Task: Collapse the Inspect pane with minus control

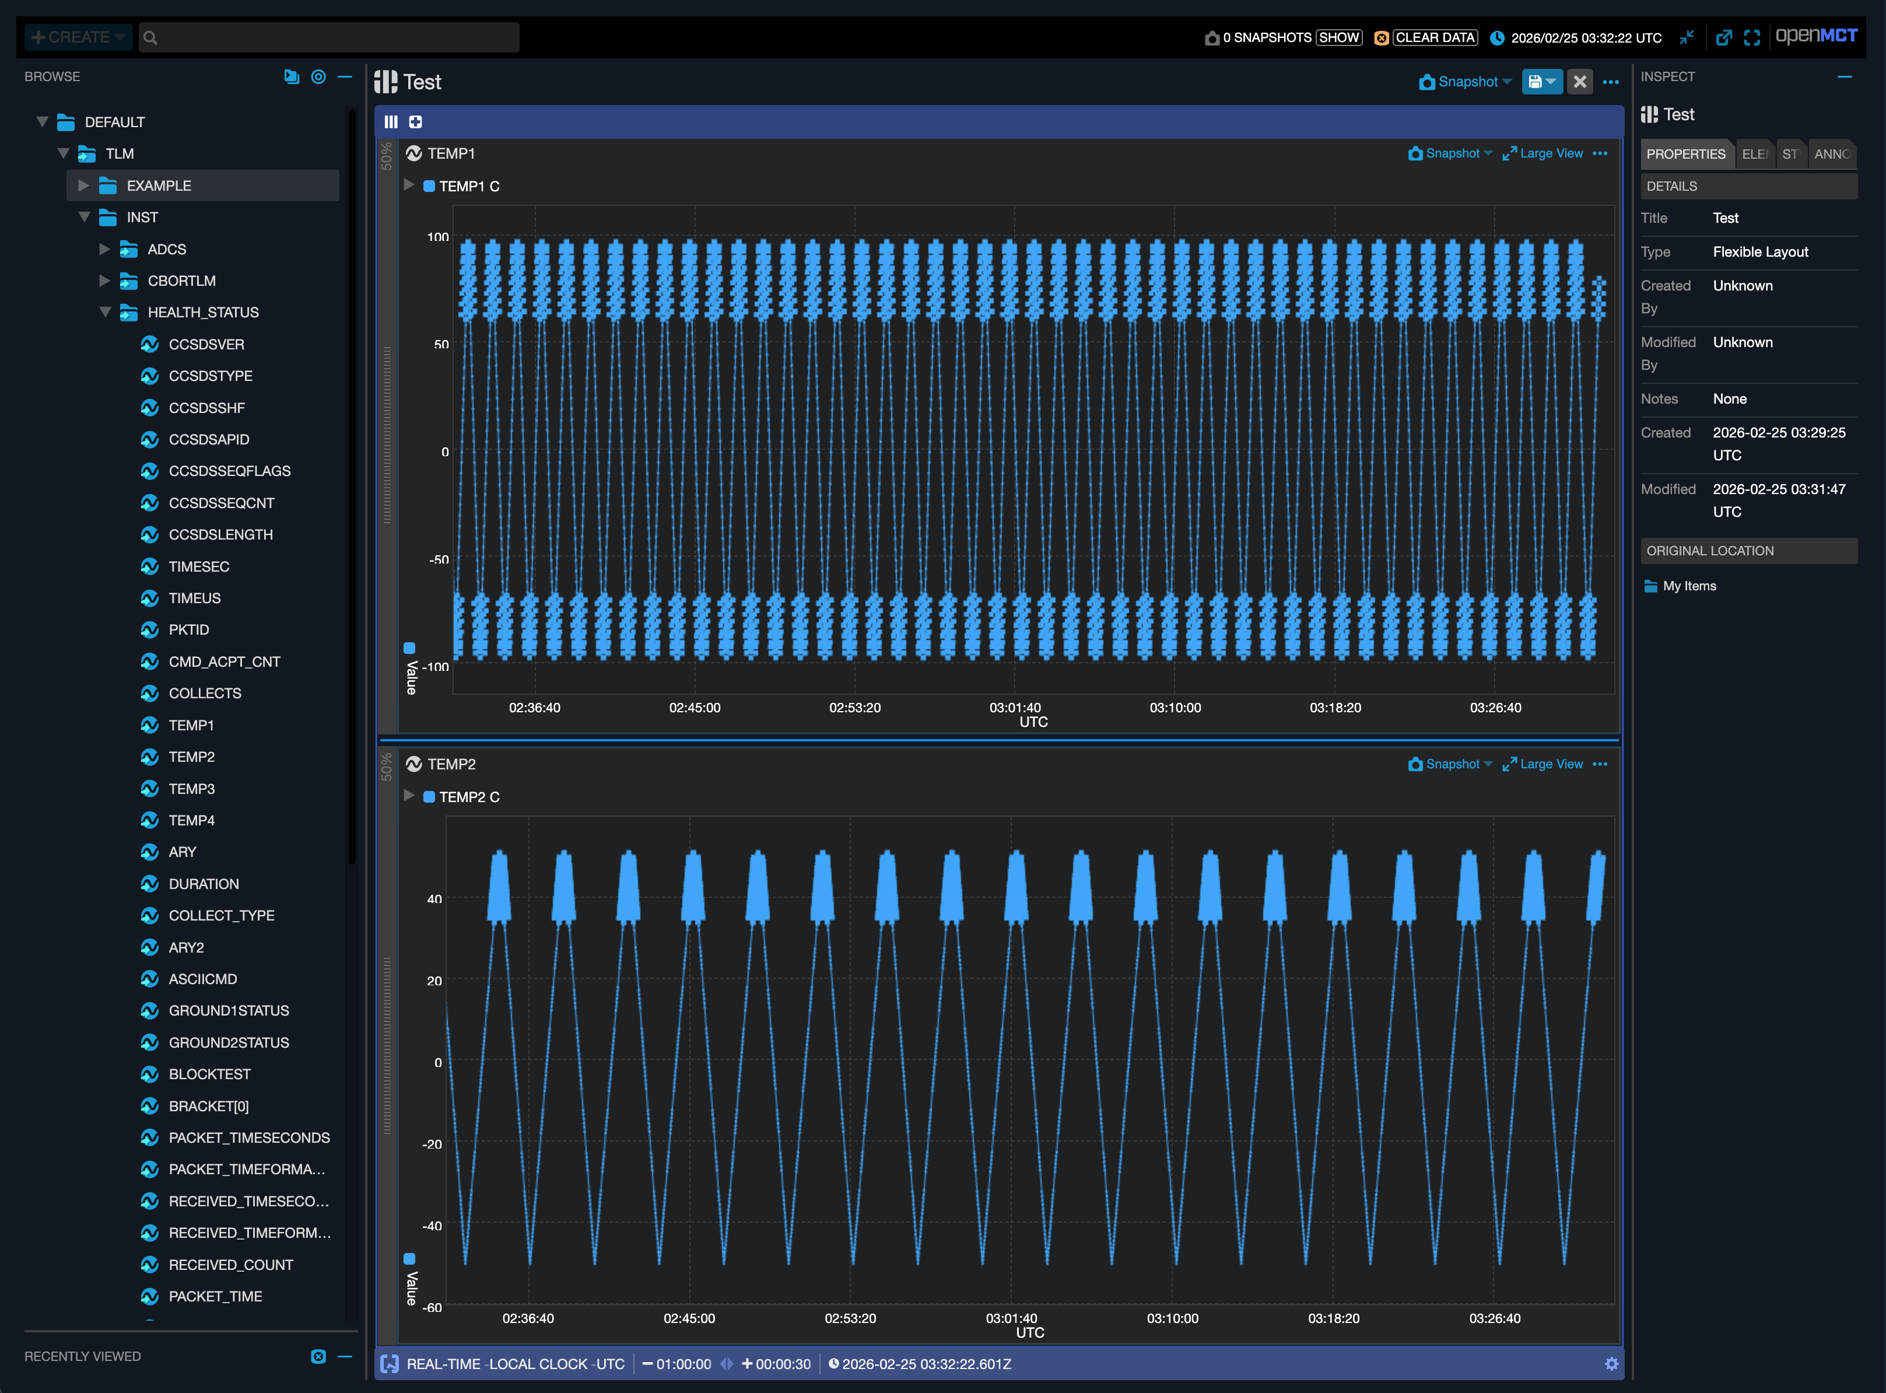Action: point(1846,76)
